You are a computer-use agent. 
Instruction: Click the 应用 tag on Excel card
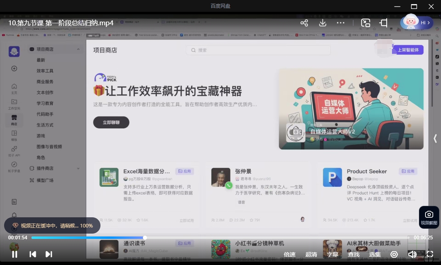(x=185, y=171)
